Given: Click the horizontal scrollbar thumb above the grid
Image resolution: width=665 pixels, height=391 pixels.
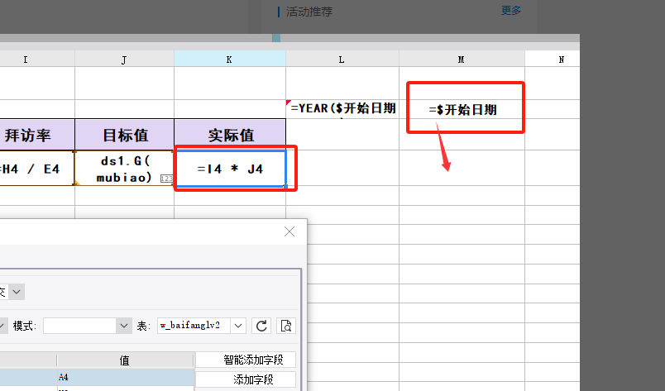Looking at the screenshot, I should pos(276,38).
